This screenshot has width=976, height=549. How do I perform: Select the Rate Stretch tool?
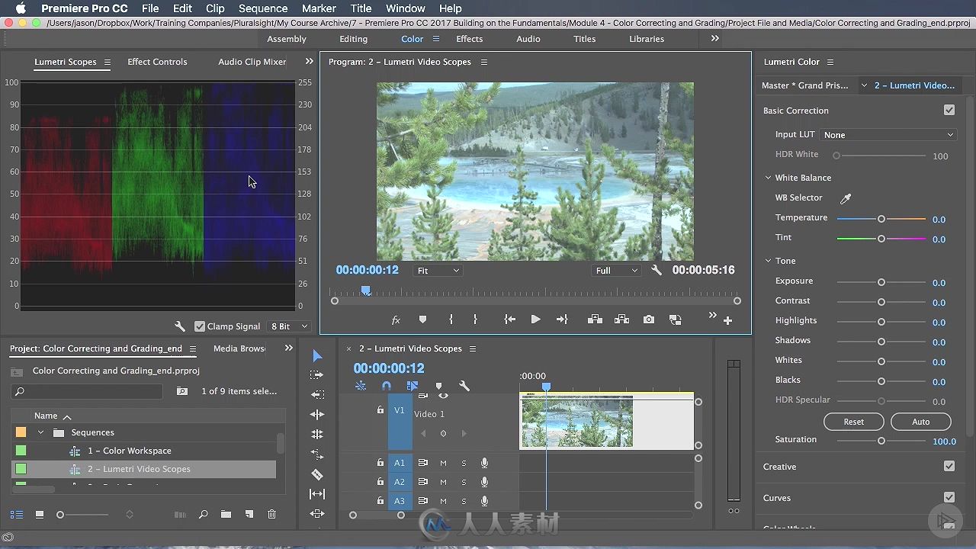(x=317, y=435)
